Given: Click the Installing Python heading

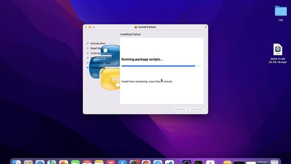Looking at the screenshot, I should point(130,34).
